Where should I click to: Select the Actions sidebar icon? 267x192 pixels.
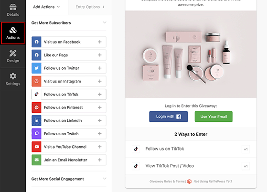(13, 33)
